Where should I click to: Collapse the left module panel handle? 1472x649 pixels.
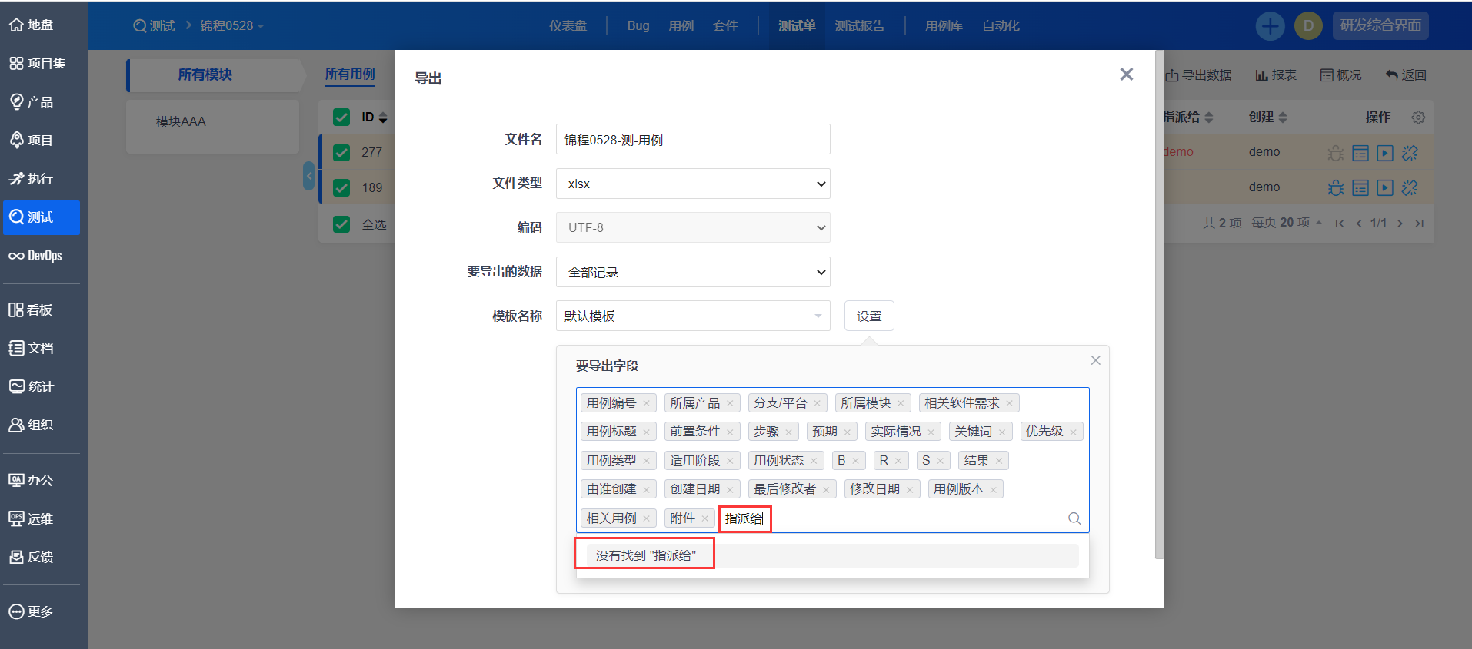(309, 176)
